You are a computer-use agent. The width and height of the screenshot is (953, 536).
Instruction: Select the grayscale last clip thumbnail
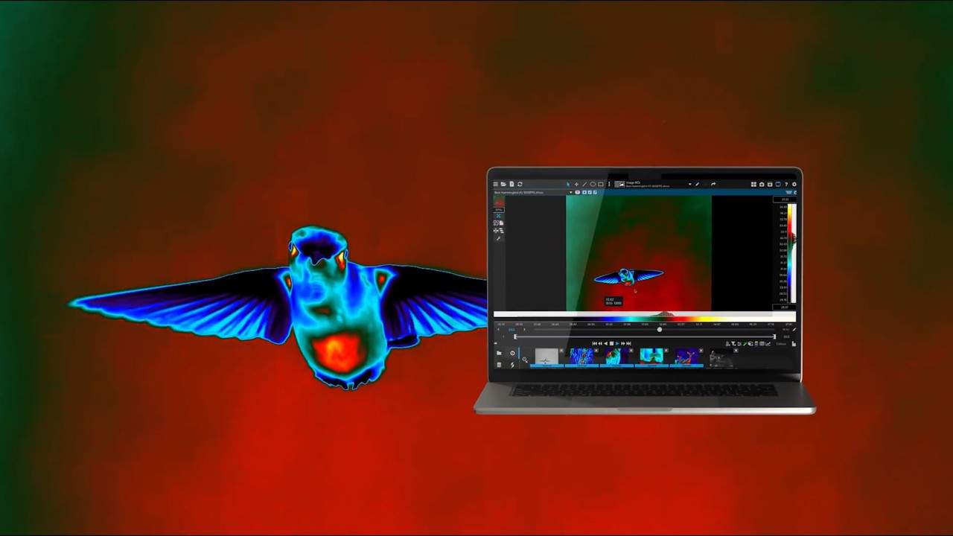coord(721,357)
